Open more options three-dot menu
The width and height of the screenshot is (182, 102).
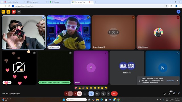[x=108, y=93]
